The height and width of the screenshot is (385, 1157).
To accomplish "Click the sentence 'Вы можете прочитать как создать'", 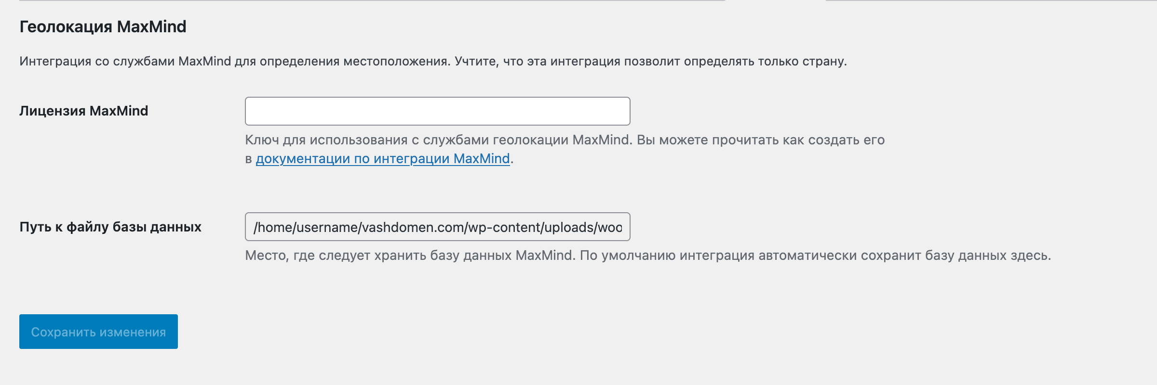I will pyautogui.click(x=761, y=140).
